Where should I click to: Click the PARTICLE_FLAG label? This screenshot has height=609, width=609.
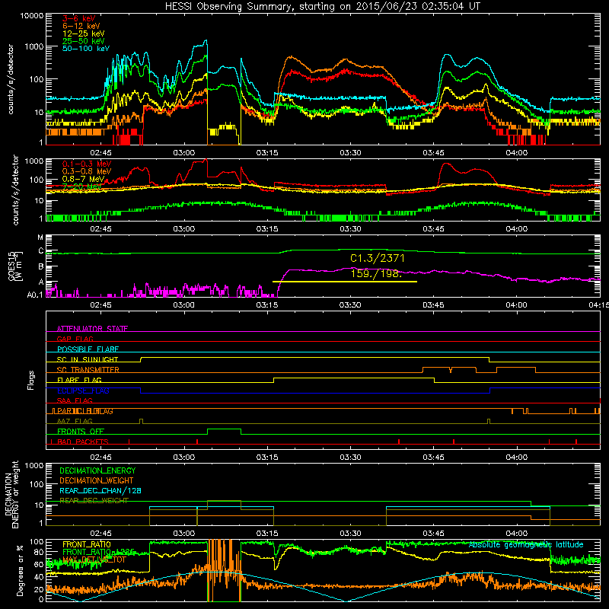pyautogui.click(x=85, y=411)
